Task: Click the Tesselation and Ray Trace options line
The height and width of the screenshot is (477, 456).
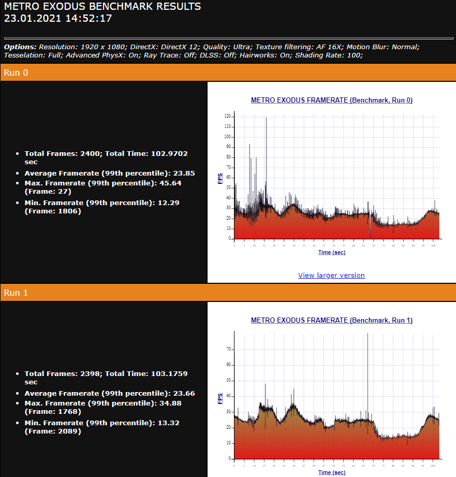Action: click(183, 55)
